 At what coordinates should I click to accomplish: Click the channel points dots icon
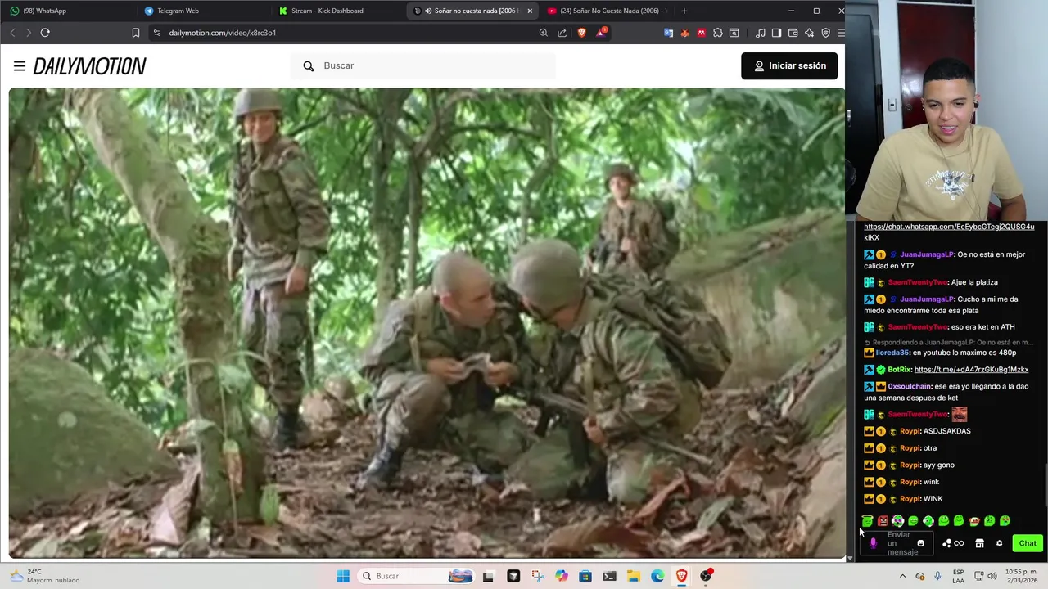(947, 543)
